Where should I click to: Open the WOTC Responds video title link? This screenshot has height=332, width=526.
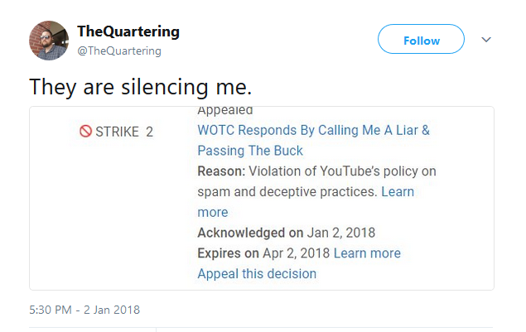(x=313, y=131)
